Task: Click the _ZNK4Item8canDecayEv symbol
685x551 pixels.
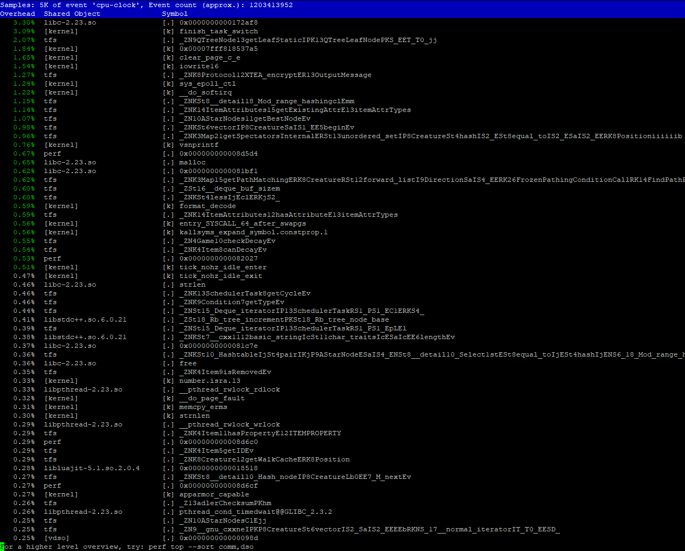Action: coord(223,250)
